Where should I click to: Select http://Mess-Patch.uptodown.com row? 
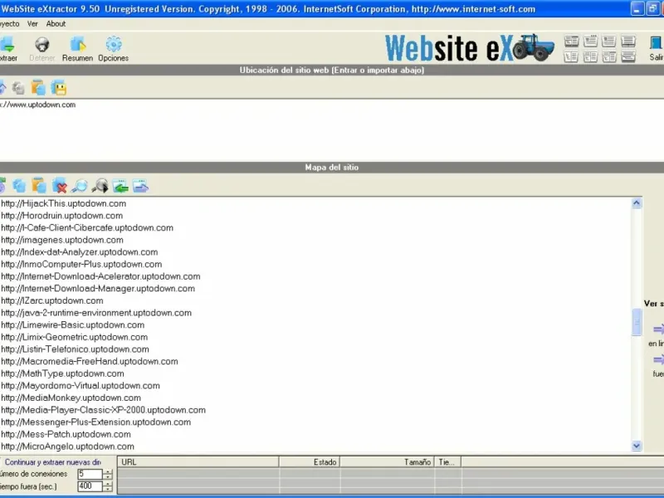coord(66,434)
